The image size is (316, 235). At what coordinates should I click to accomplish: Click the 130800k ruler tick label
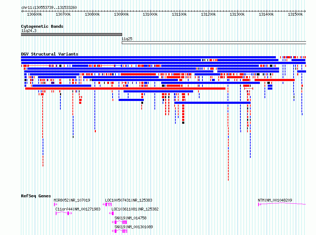pyautogui.click(x=92, y=15)
